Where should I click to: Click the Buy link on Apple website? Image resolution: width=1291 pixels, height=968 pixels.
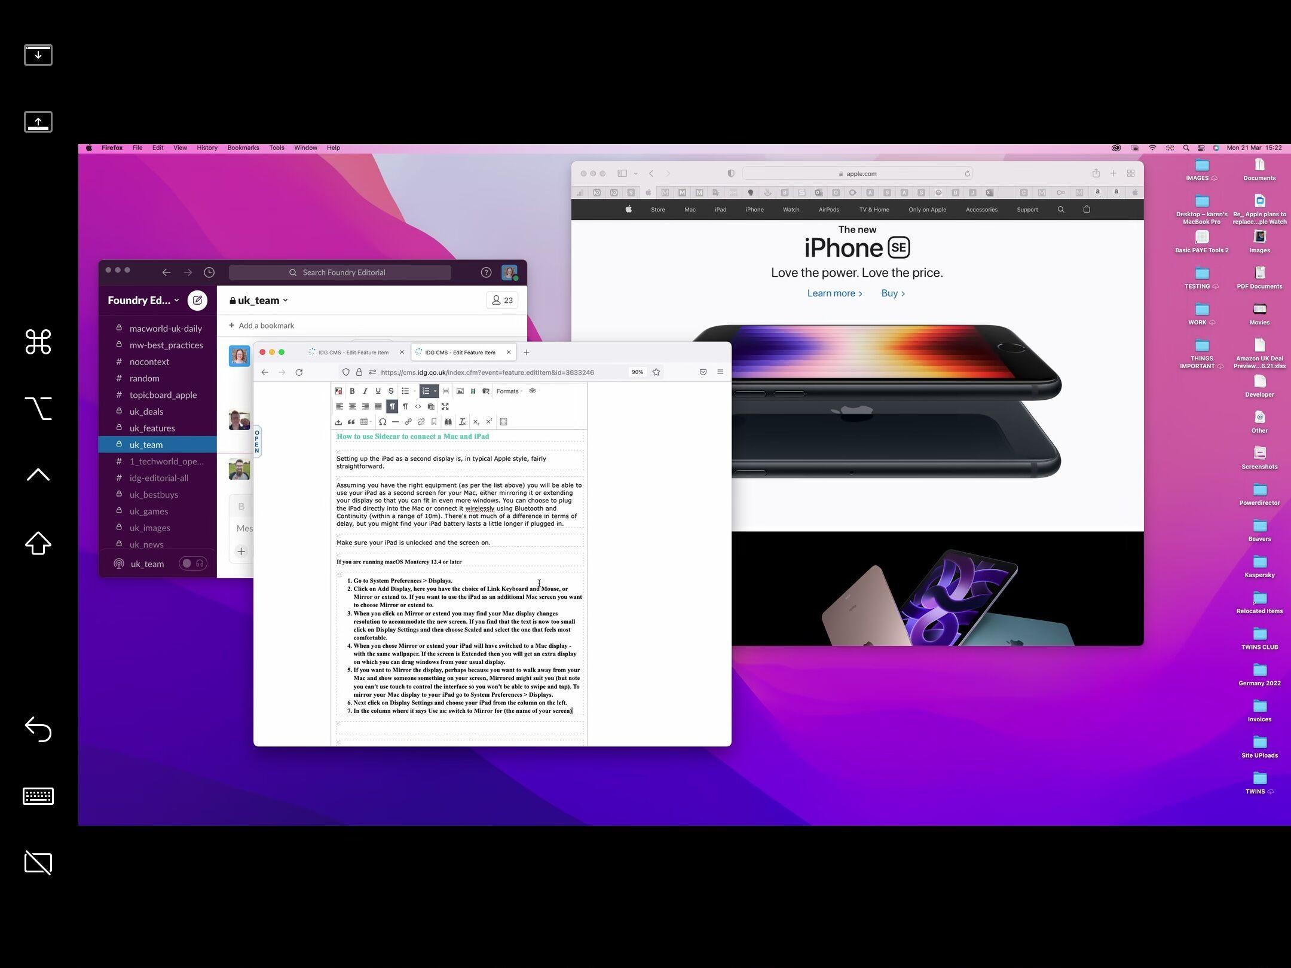click(x=892, y=293)
